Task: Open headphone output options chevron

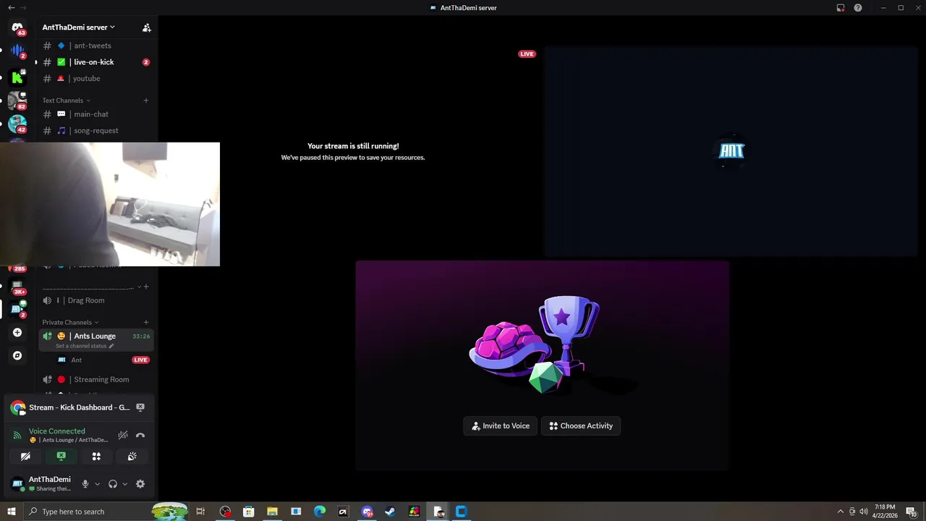Action: pos(124,484)
